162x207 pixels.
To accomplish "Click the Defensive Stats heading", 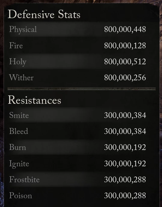I will point(44,14).
